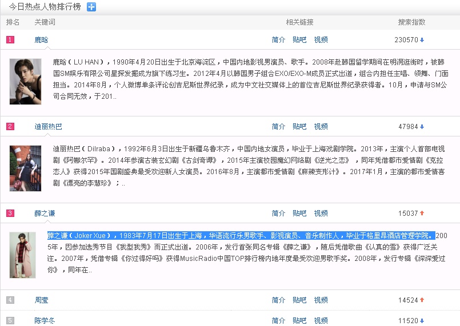This screenshot has width=460, height=326.
Task: Open 视频 link for 薛之谦
Action: (x=321, y=214)
